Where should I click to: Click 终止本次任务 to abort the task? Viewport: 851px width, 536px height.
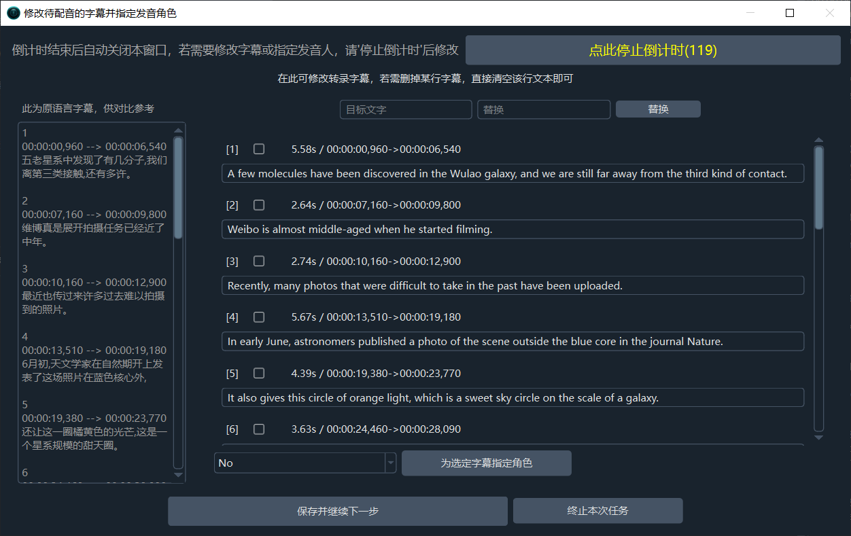click(x=597, y=511)
